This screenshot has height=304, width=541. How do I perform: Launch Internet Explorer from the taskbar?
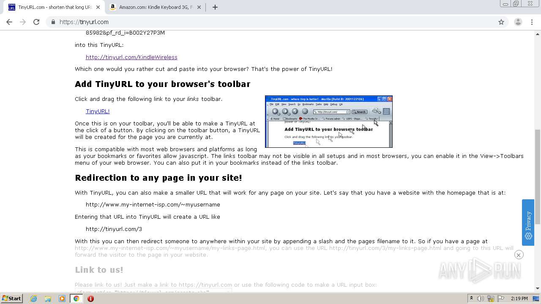tap(33, 299)
